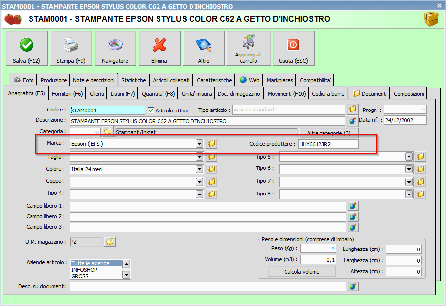Click the Peso (Kg) input field
Image resolution: width=446 pixels, height=306 pixels.
[x=319, y=249]
